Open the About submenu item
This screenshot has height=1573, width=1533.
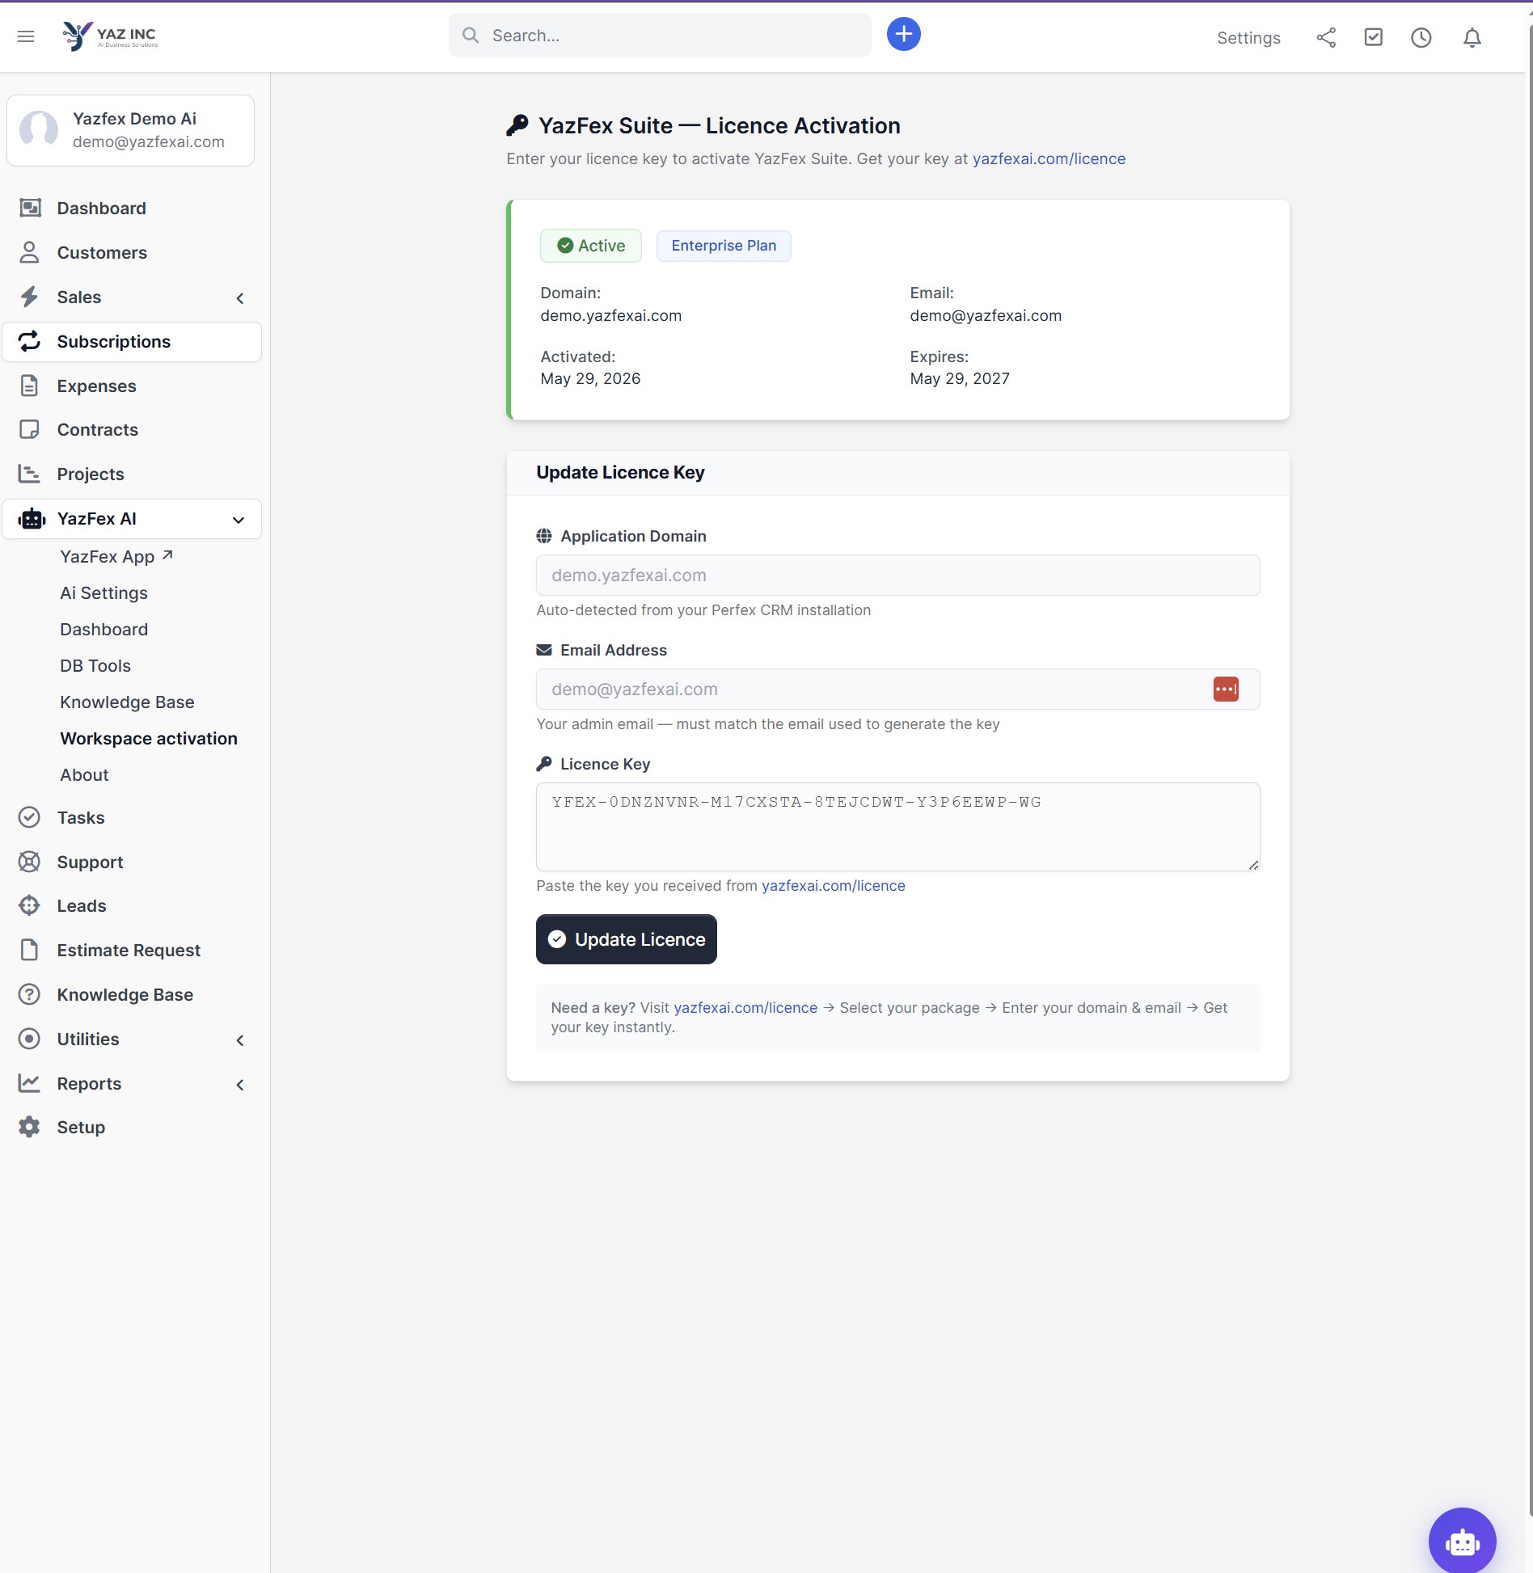(x=84, y=775)
